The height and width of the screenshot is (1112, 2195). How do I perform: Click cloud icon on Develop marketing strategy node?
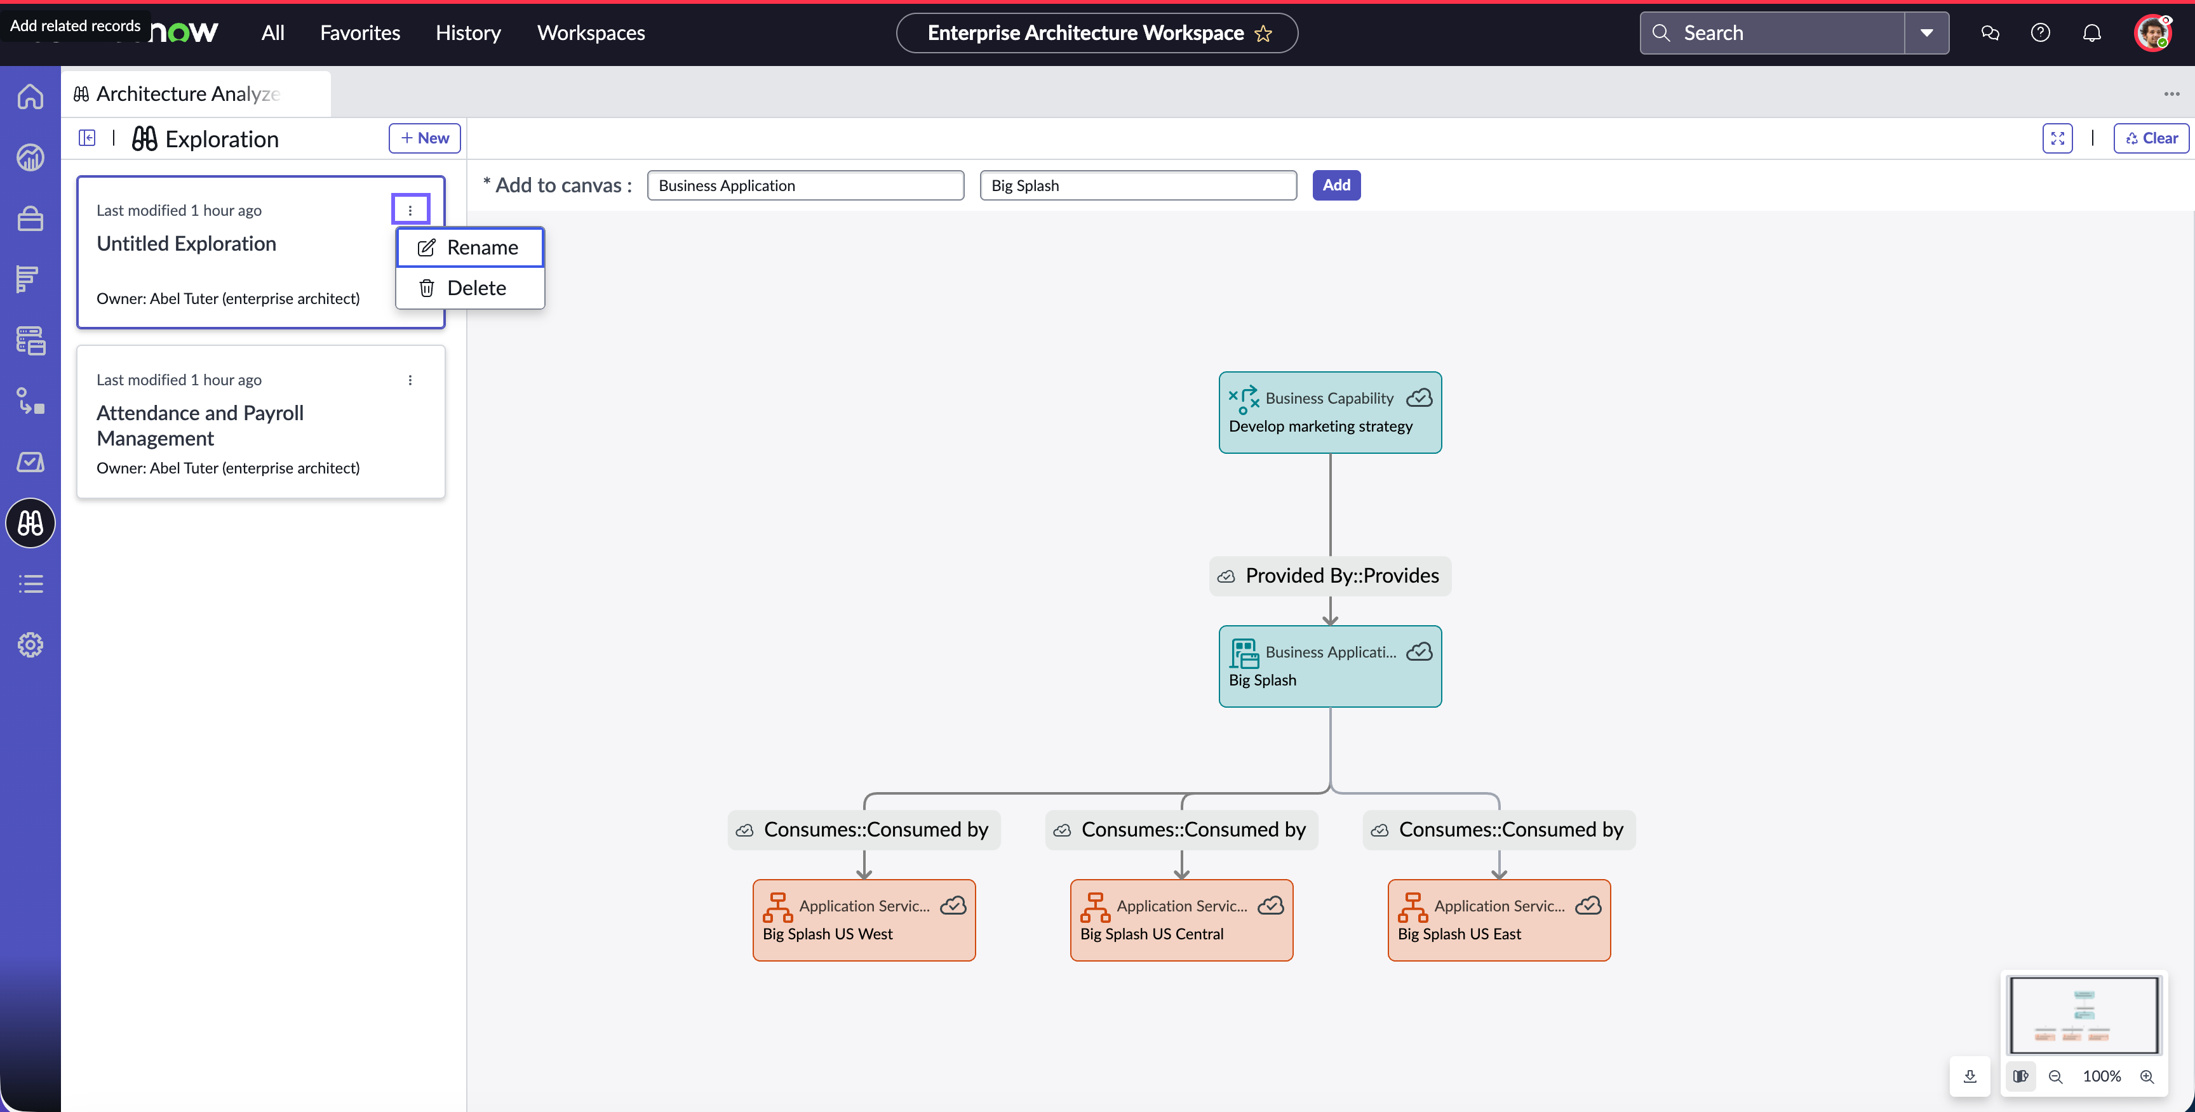(1419, 397)
